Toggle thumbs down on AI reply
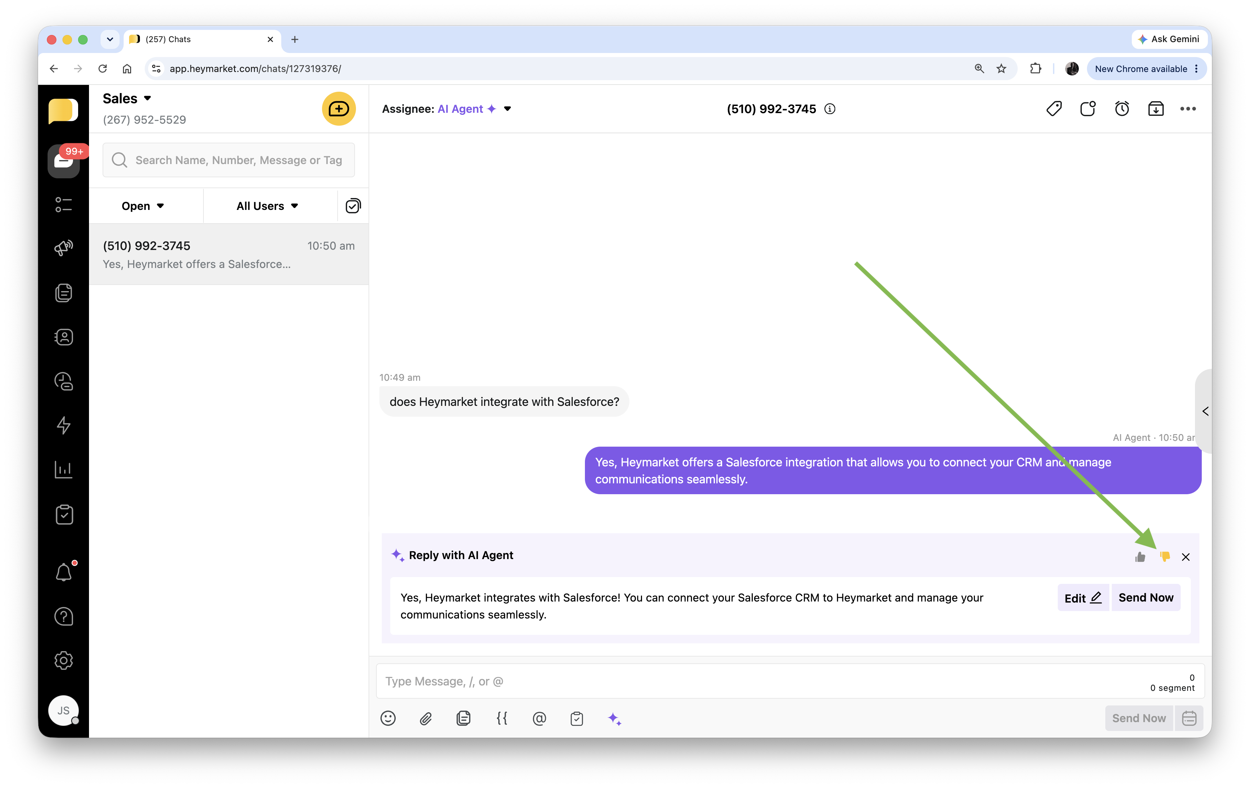Image resolution: width=1250 pixels, height=788 pixels. [x=1165, y=556]
